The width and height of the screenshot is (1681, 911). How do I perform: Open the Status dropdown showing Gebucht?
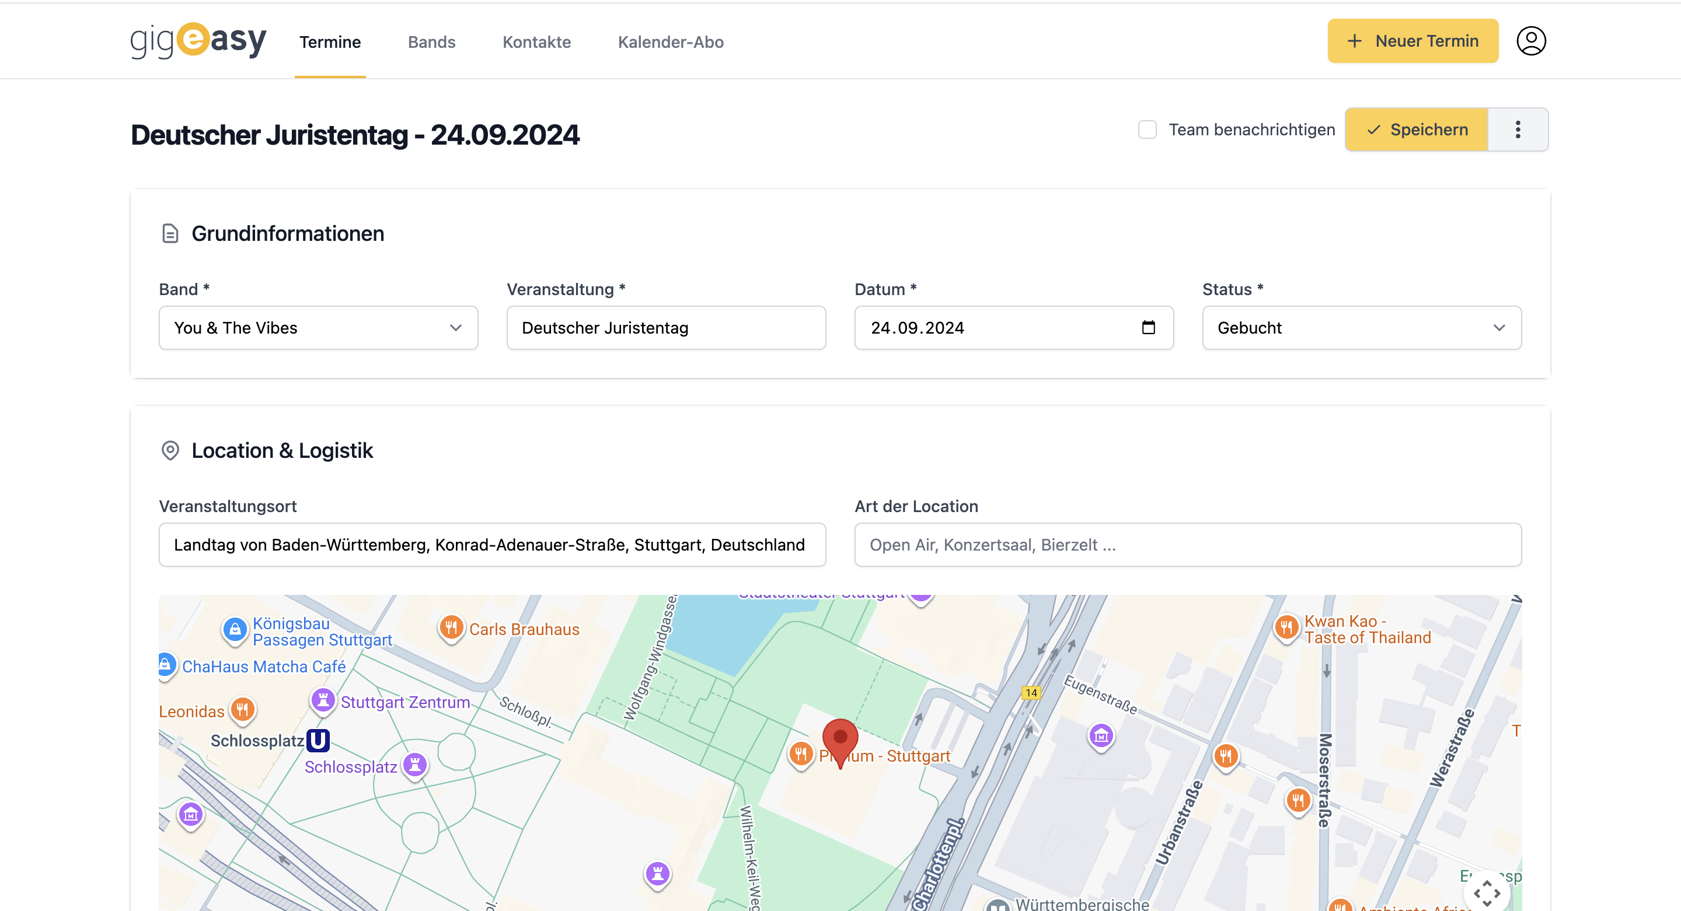coord(1361,328)
